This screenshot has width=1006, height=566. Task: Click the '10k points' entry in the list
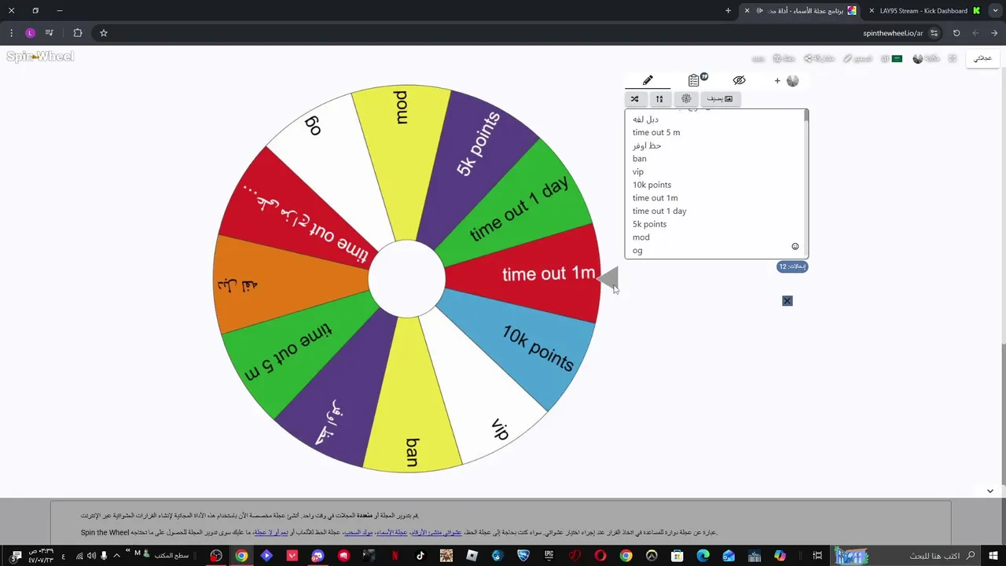pyautogui.click(x=652, y=185)
